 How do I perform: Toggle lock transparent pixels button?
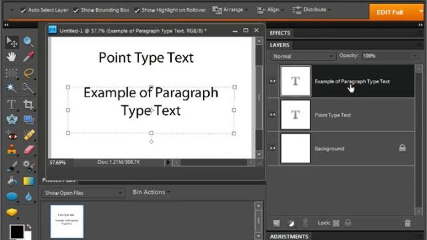coord(336,223)
